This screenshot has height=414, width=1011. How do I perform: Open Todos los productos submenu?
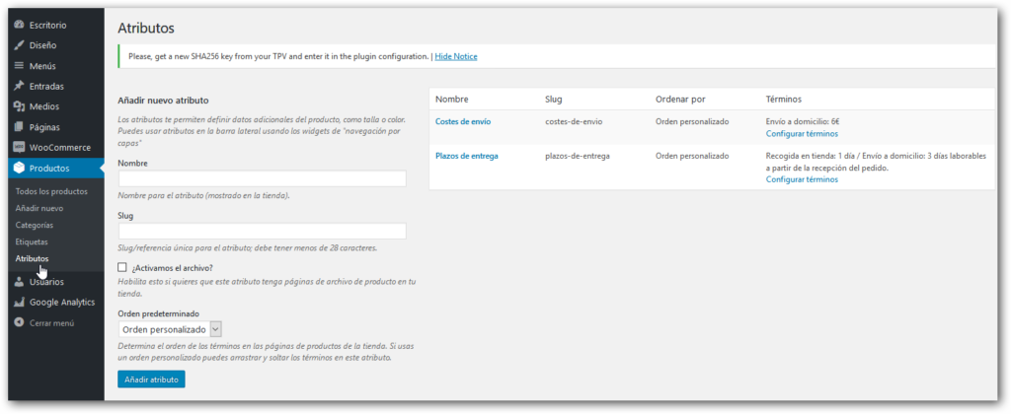coord(51,191)
